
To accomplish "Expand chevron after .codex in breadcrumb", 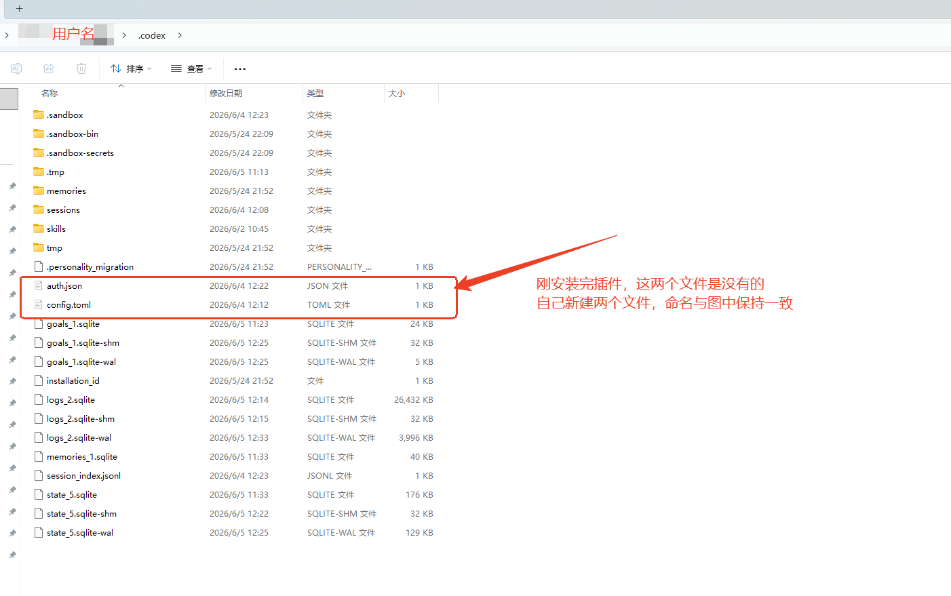I will 180,35.
